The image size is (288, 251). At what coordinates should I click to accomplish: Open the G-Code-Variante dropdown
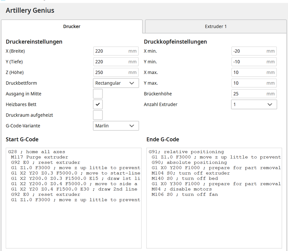[116, 126]
